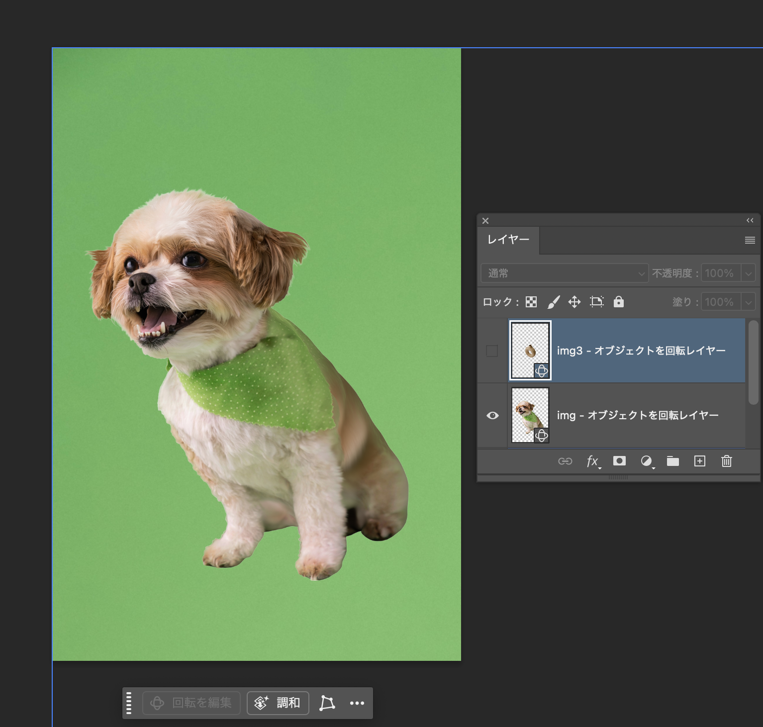Viewport: 763px width, 727px height.
Task: Create a new layer group folder
Action: [673, 461]
